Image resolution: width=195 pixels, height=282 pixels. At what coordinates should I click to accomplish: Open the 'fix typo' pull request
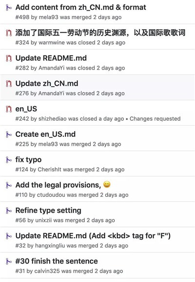click(x=28, y=160)
